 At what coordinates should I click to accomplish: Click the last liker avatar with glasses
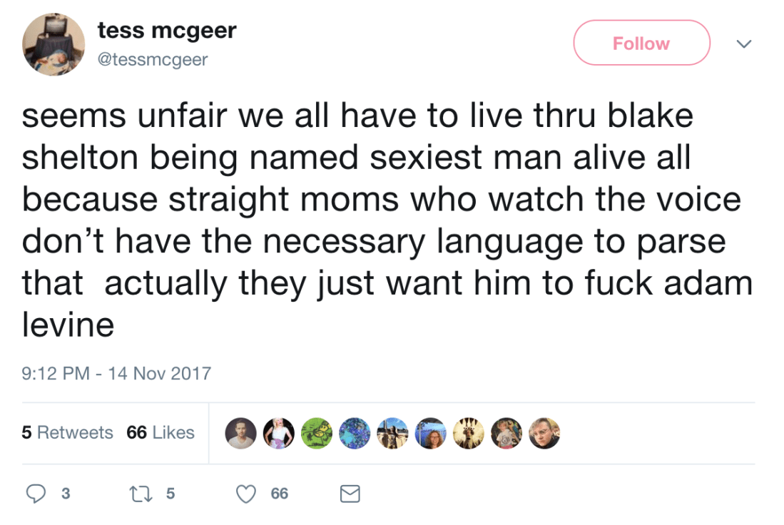click(545, 433)
